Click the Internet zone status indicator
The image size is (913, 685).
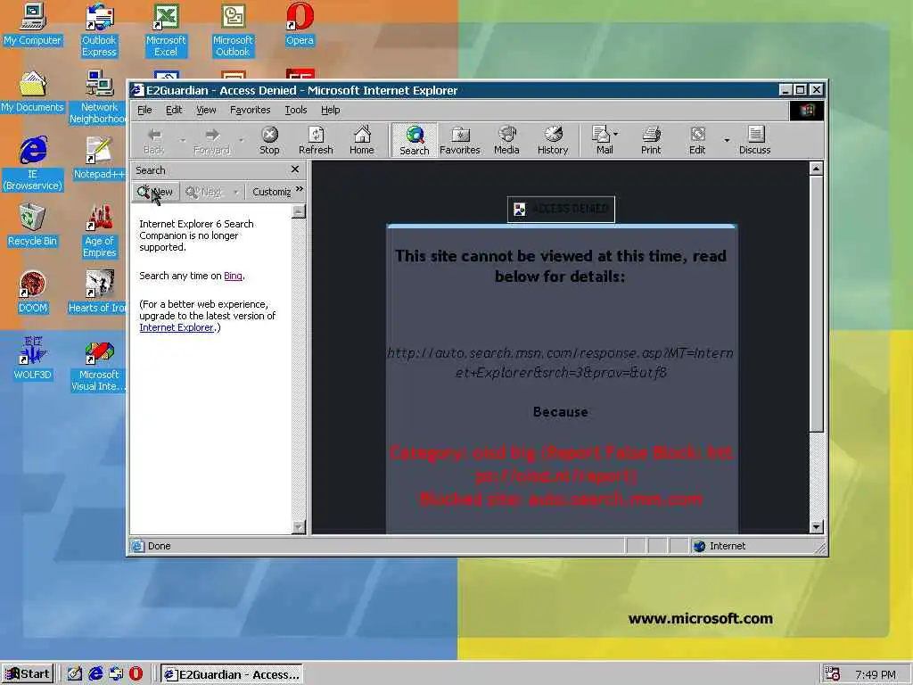tap(720, 546)
